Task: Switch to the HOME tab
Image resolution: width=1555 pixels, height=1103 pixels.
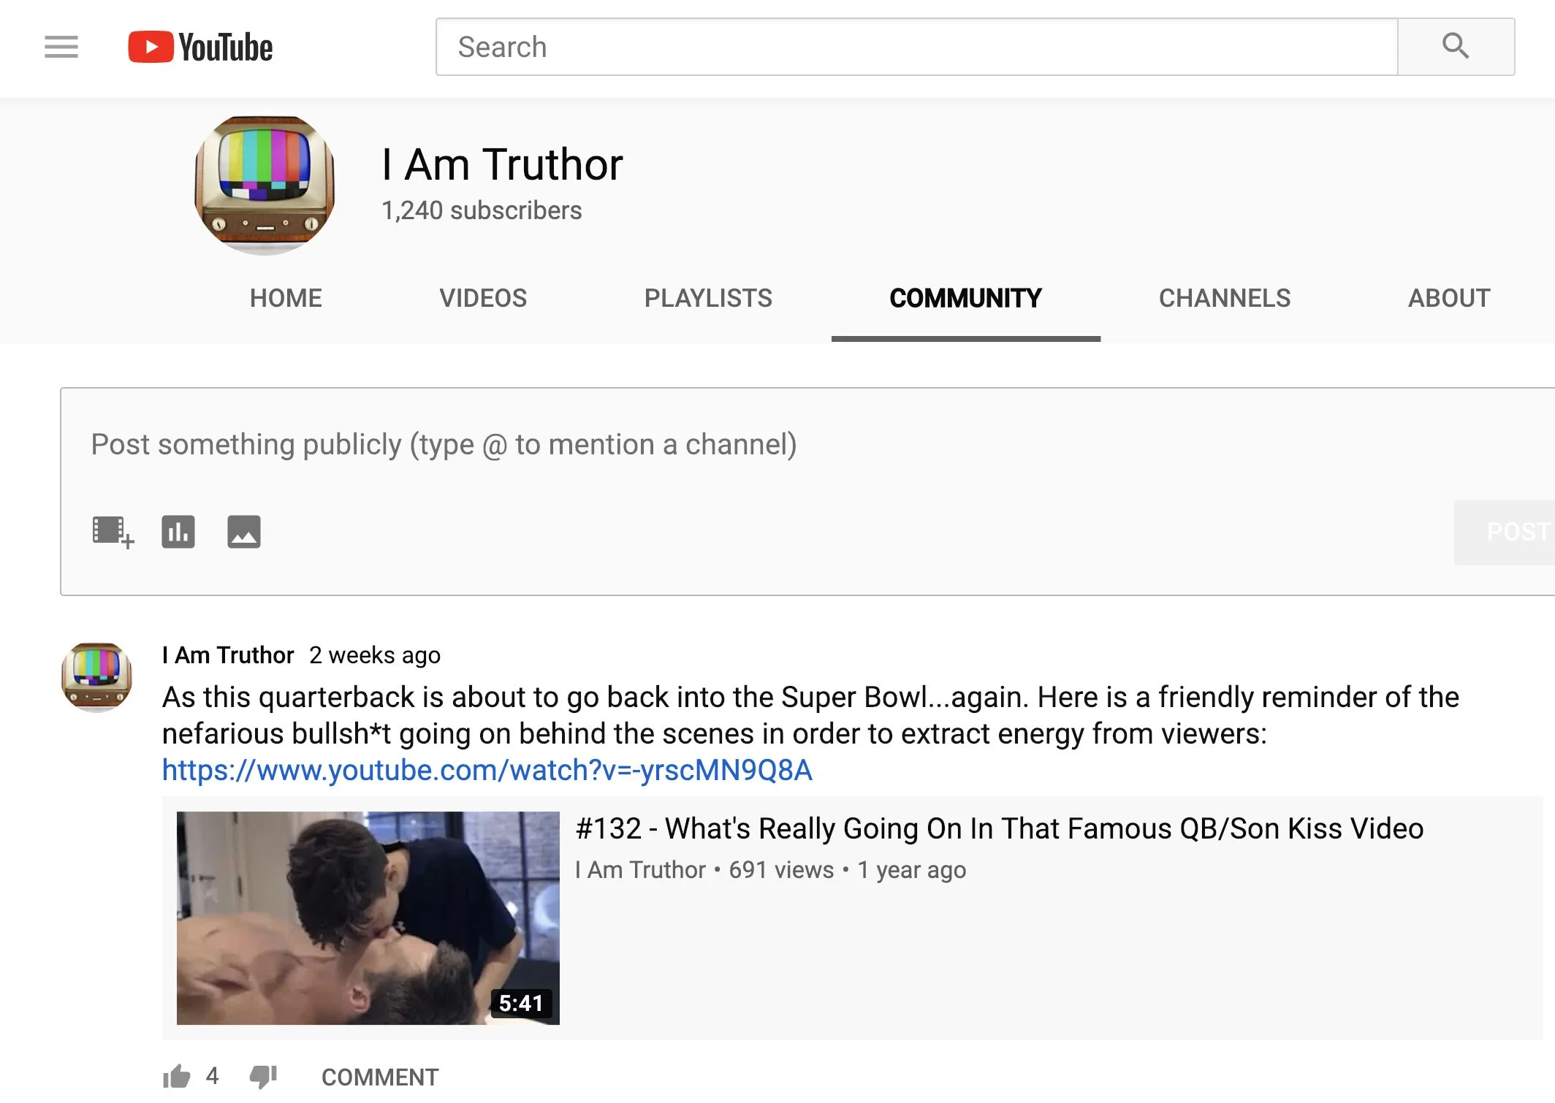Action: click(x=286, y=298)
